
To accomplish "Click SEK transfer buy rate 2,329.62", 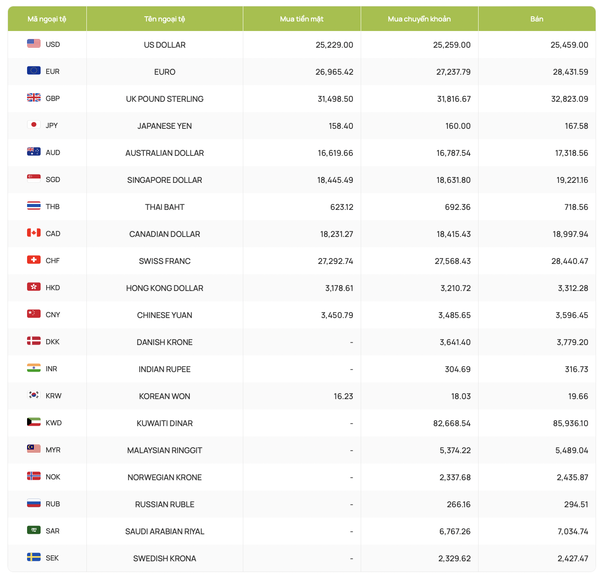I will coord(455,559).
